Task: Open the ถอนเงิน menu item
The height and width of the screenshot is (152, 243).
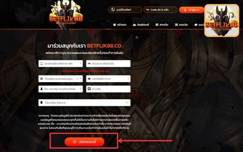Action: (x=181, y=25)
